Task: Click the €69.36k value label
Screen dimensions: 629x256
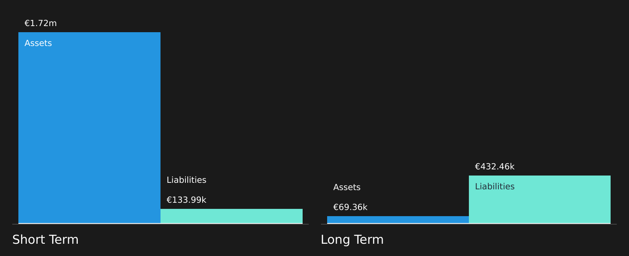Action: click(350, 207)
